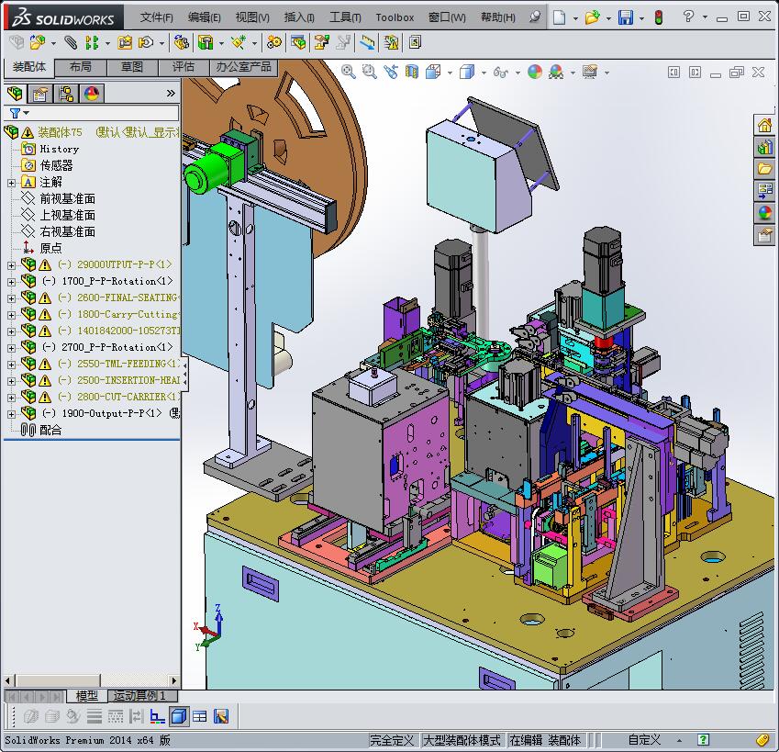The height and width of the screenshot is (752, 779).
Task: Click the Section View icon
Action: [412, 72]
